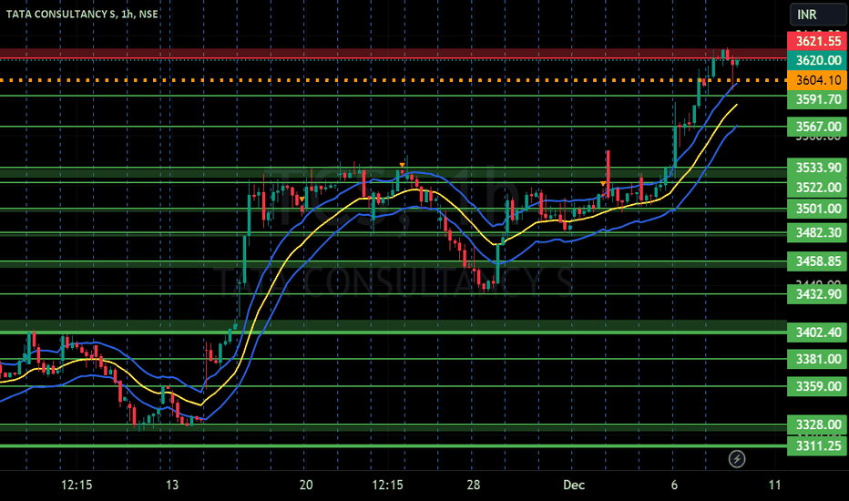Click the 3402.40 level price label
849x501 pixels.
[x=817, y=332]
